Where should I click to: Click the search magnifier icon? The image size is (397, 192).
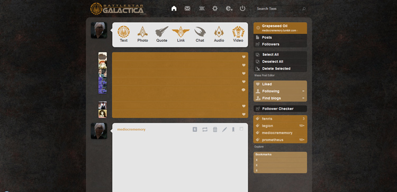coord(304,8)
